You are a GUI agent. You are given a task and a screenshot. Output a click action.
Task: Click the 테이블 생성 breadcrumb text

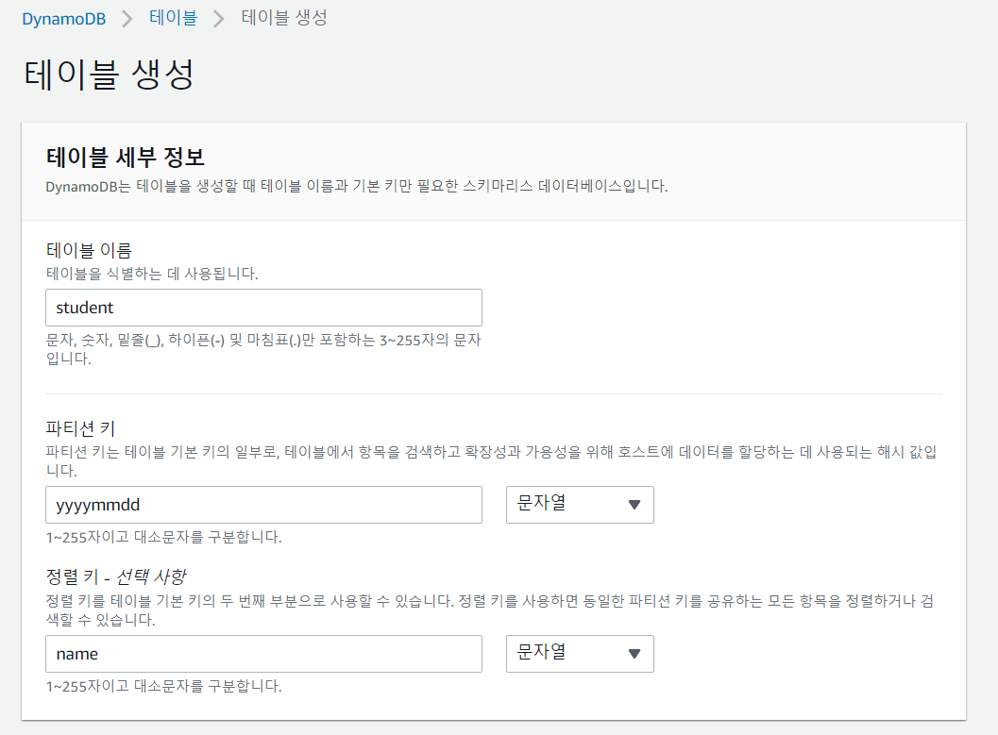tap(284, 18)
